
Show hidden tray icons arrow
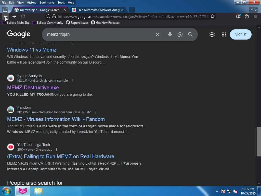(x=217, y=191)
